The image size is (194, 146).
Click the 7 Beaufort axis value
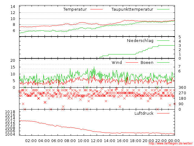[179, 67]
